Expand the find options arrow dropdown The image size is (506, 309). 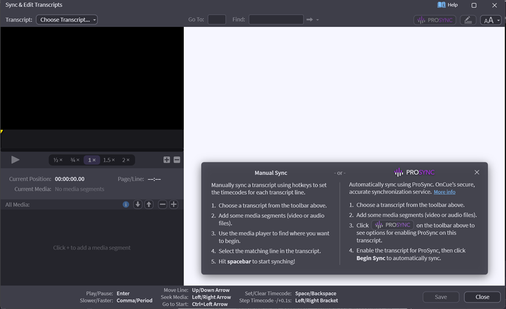(318, 20)
